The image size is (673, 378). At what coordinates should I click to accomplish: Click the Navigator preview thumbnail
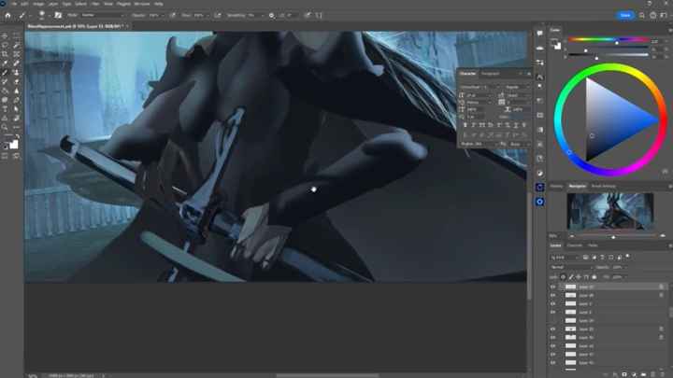point(609,211)
